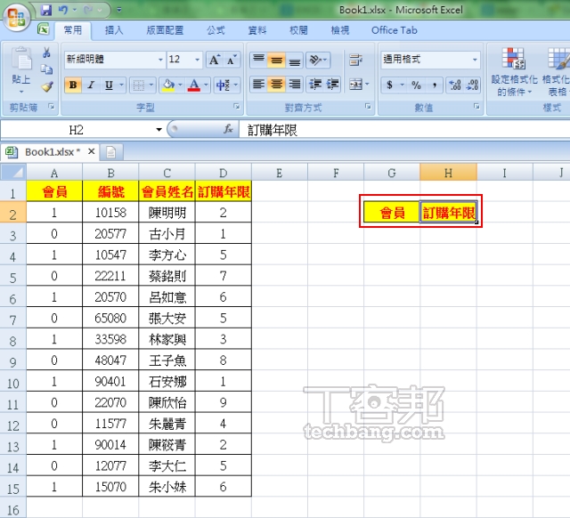570x518 pixels.
Task: Save the workbook from quick access toolbar
Action: (x=46, y=10)
